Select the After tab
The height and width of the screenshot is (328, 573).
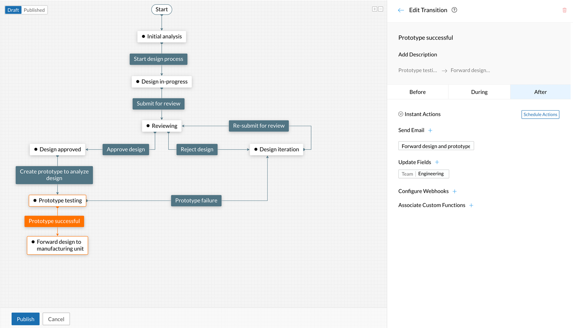[540, 92]
